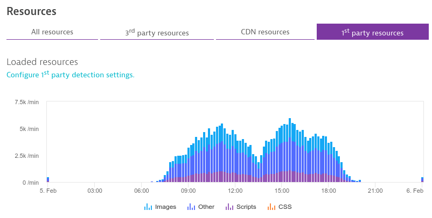Select the CDN resources tab

265,32
